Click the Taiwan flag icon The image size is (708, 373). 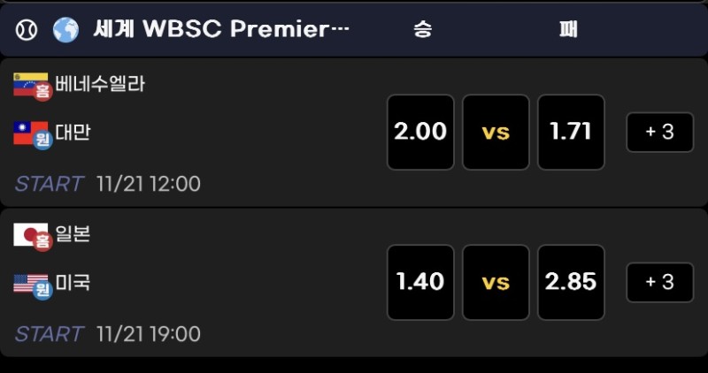pyautogui.click(x=31, y=133)
